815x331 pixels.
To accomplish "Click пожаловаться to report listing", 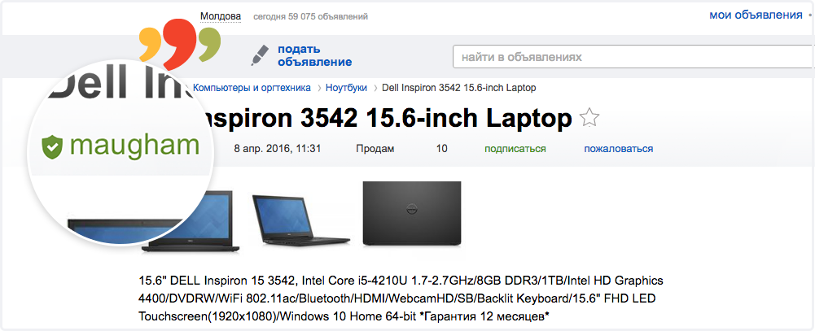I will click(619, 149).
